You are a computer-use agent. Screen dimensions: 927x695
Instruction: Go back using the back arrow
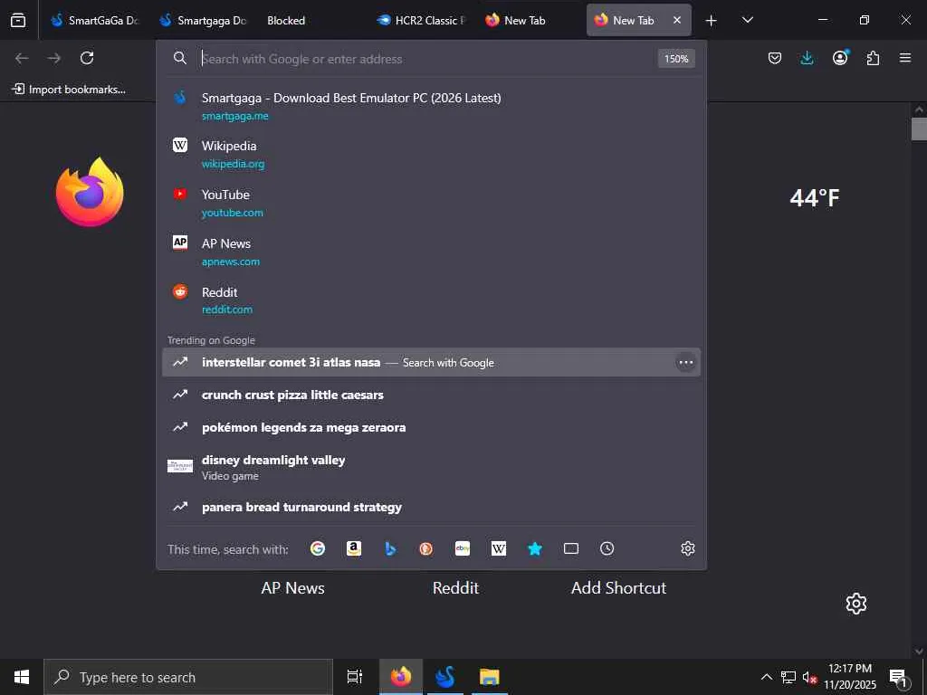tap(22, 58)
